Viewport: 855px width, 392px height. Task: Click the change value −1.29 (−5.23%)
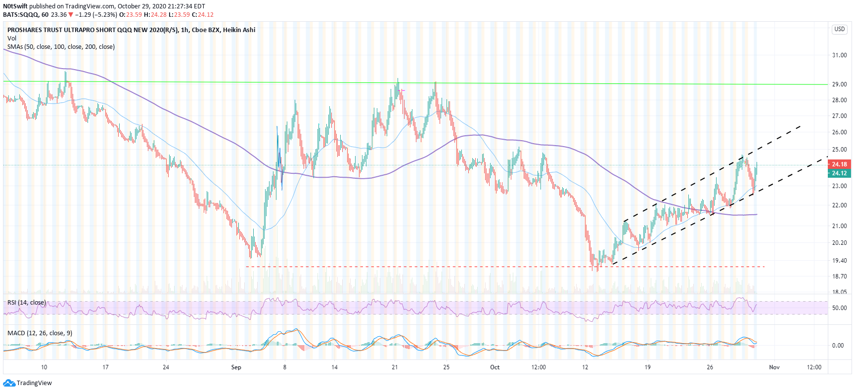[96, 15]
